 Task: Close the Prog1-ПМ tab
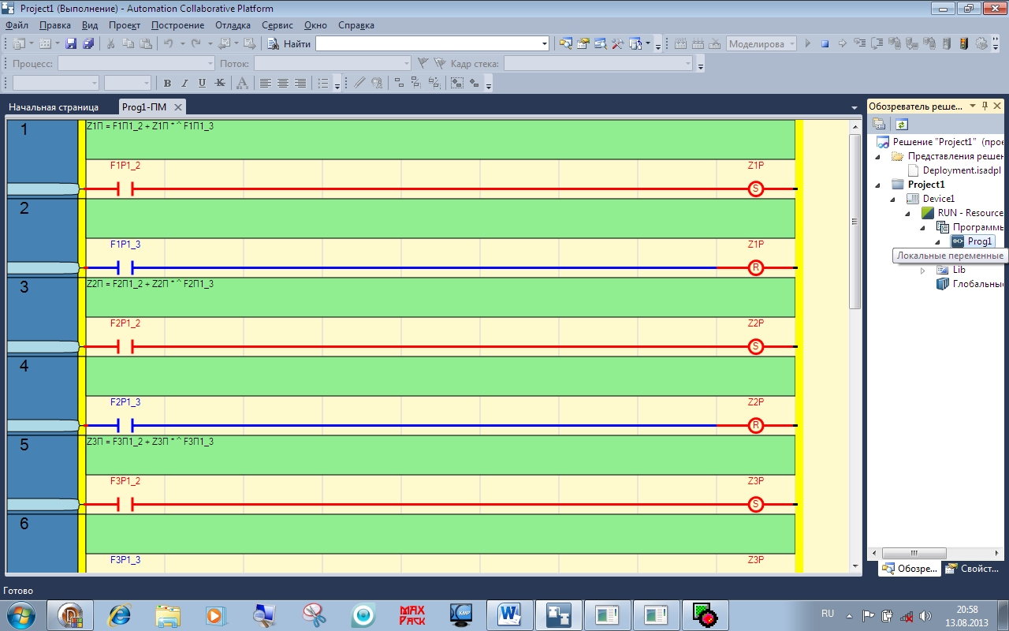tap(178, 107)
